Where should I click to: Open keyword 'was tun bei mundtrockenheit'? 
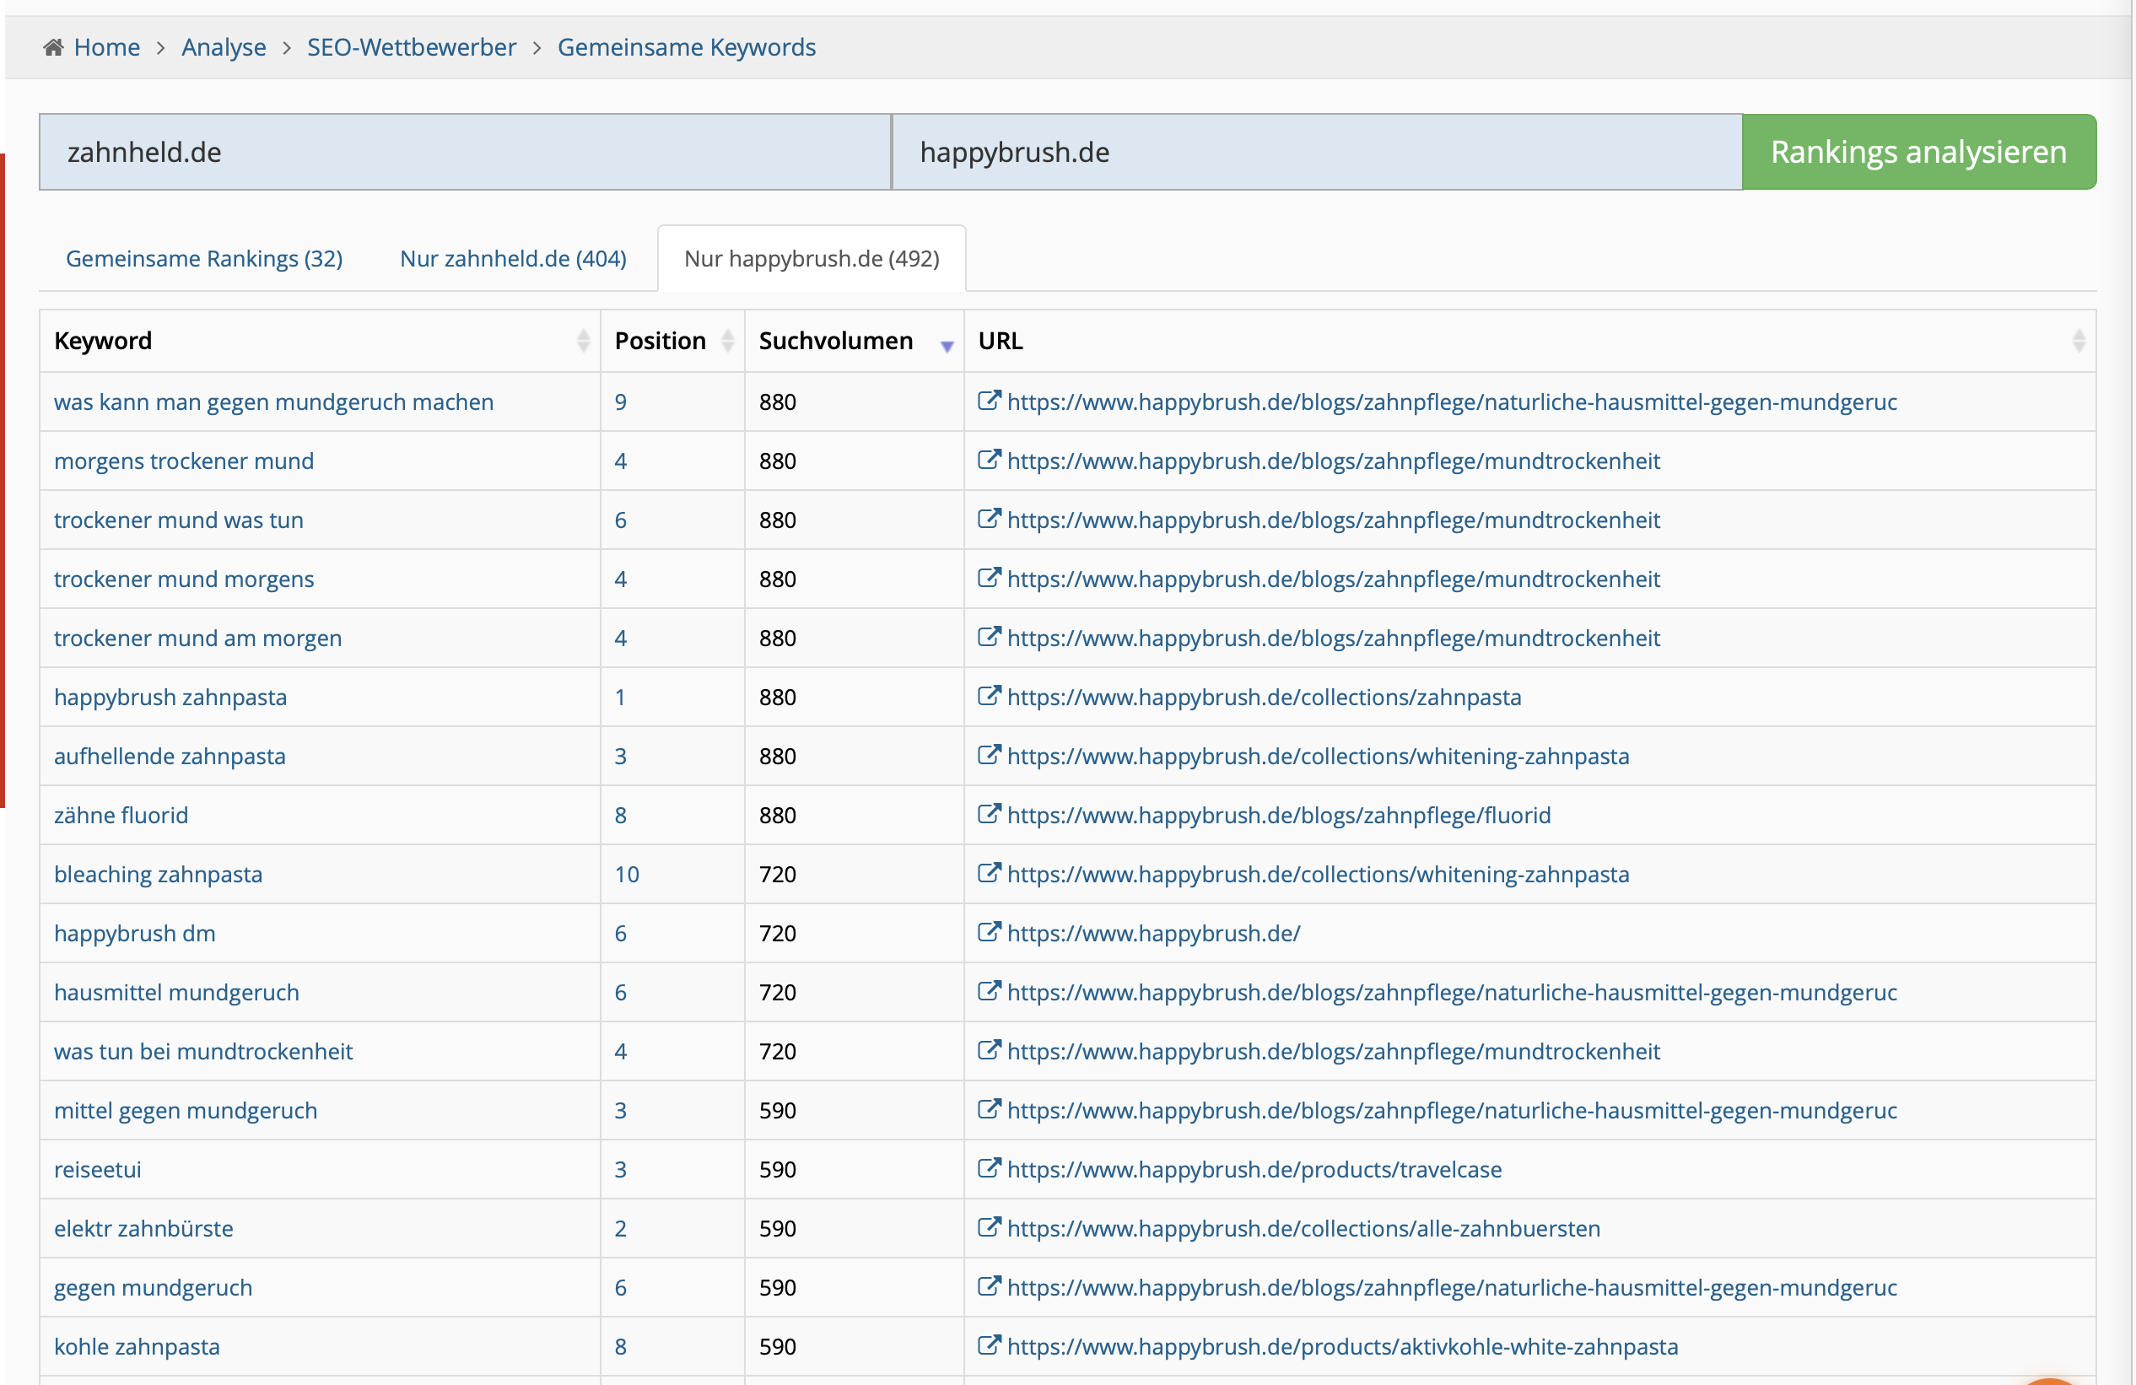pyautogui.click(x=203, y=1052)
